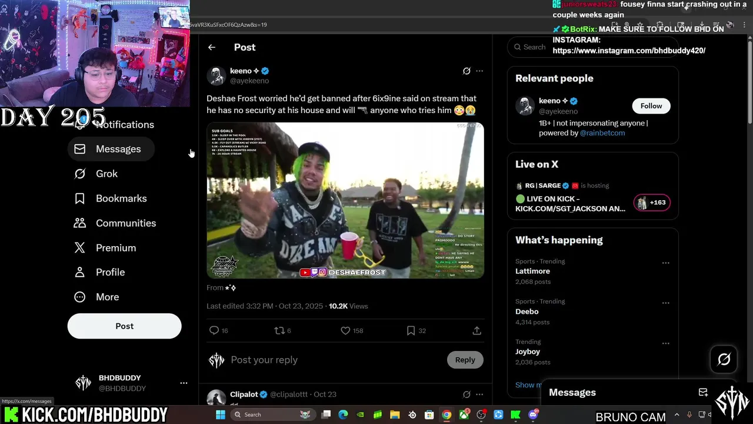Screen dimensions: 753x424
Task: Open the Deebo trending topic
Action: click(527, 312)
